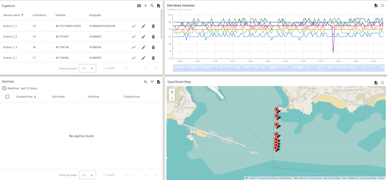This screenshot has width=387, height=180.
Task: Delete the Inclino_1_3 sensor
Action: pos(153,47)
